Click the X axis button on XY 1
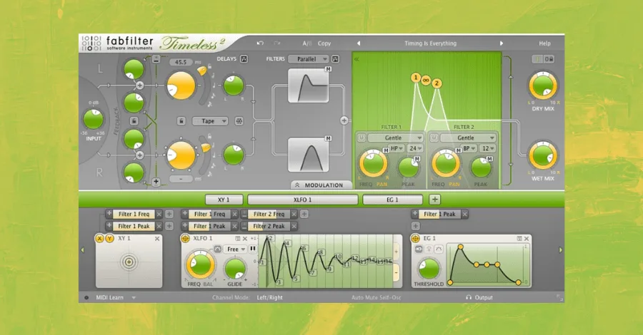Viewport: 643px width, 335px height. pos(99,239)
